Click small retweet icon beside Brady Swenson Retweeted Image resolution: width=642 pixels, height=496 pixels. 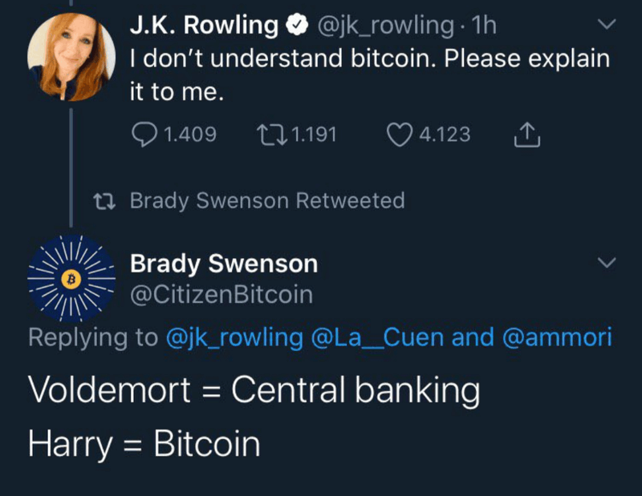[103, 200]
